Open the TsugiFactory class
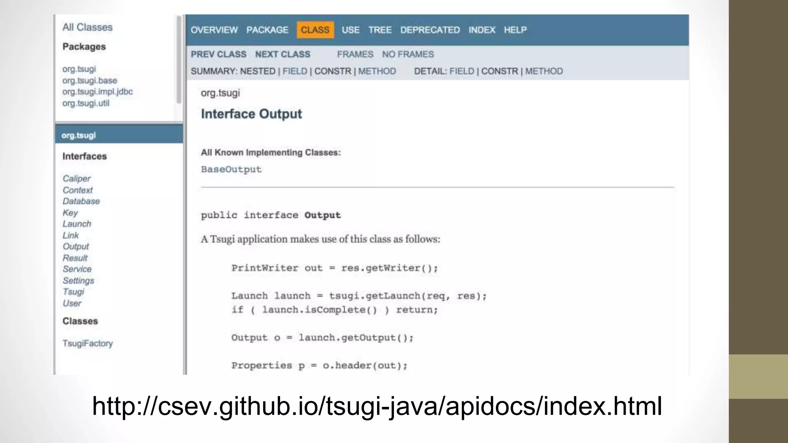This screenshot has height=443, width=788. (87, 343)
